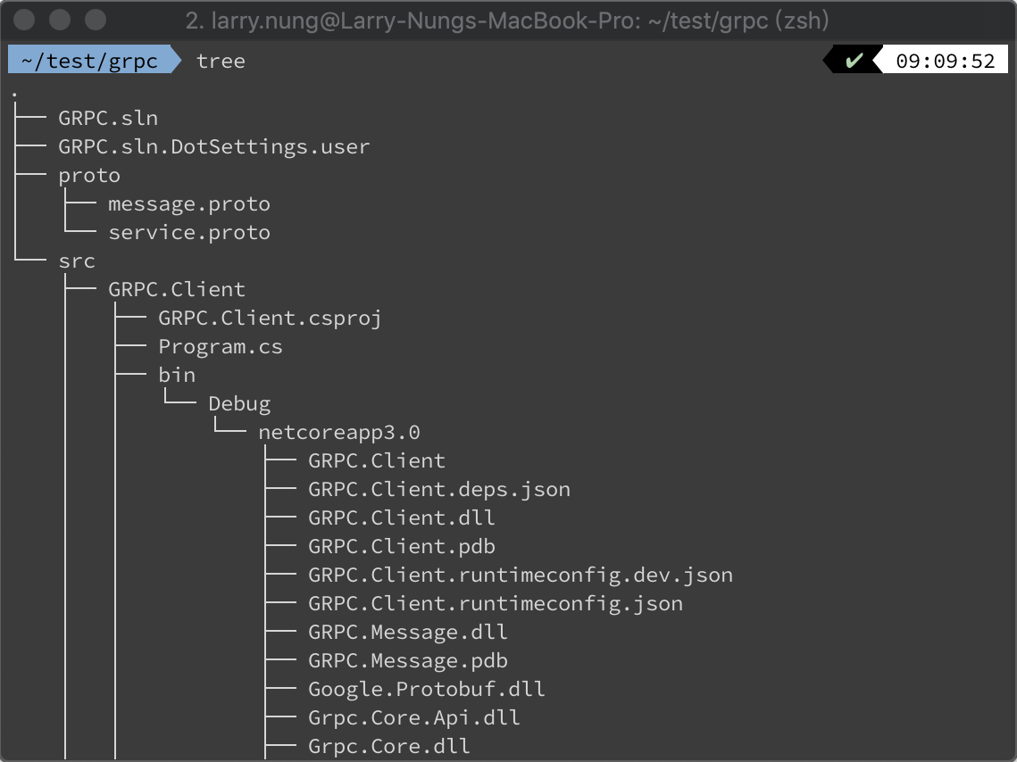This screenshot has height=762, width=1017.
Task: Select Google.Protobuf.dll in the listing
Action: pos(427,689)
